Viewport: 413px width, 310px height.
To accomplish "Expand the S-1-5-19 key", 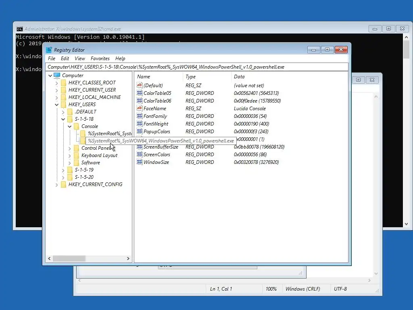I will (x=63, y=170).
